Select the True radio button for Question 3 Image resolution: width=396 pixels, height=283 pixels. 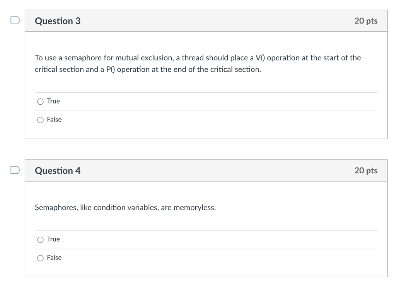pyautogui.click(x=40, y=102)
